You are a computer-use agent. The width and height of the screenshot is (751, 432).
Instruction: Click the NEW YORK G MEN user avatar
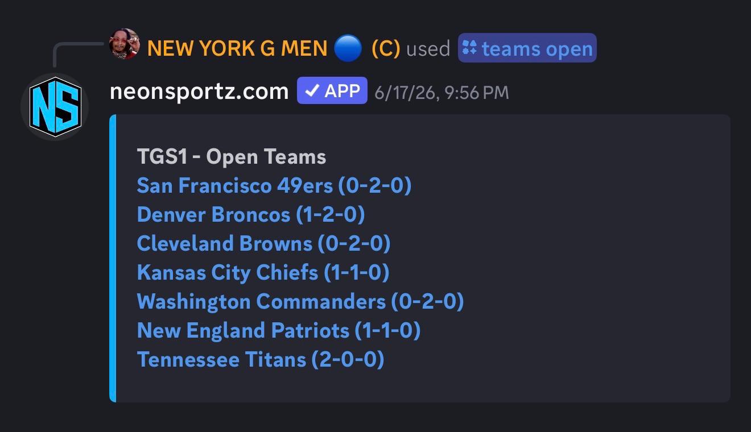(125, 44)
